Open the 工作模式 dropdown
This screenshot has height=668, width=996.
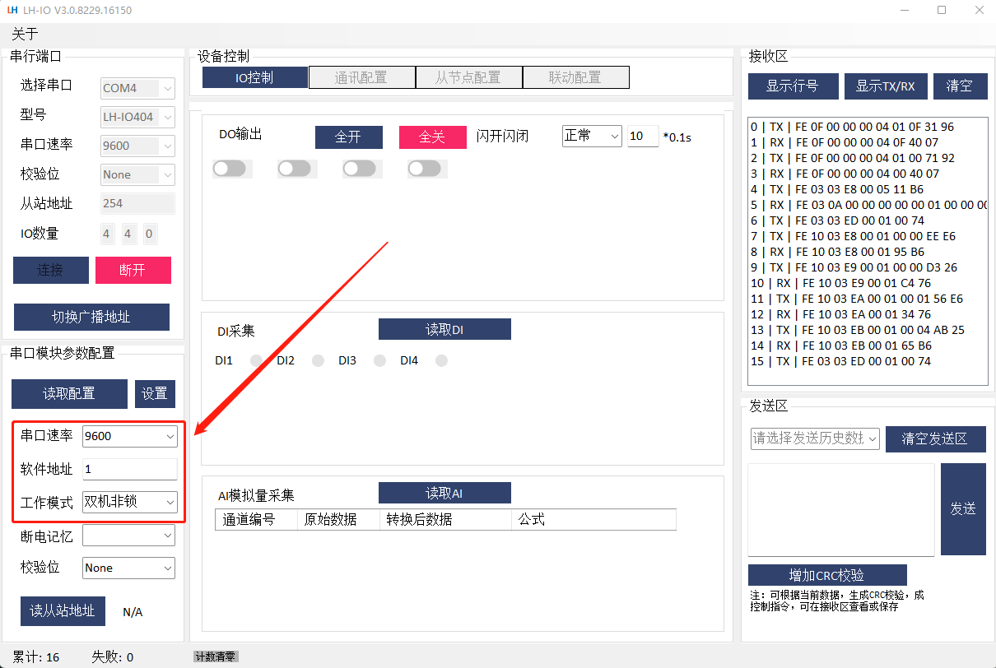click(x=130, y=502)
